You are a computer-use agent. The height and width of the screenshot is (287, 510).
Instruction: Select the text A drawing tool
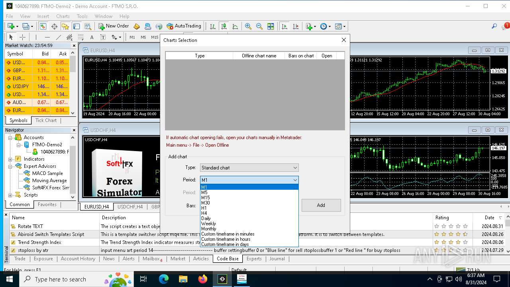92,37
